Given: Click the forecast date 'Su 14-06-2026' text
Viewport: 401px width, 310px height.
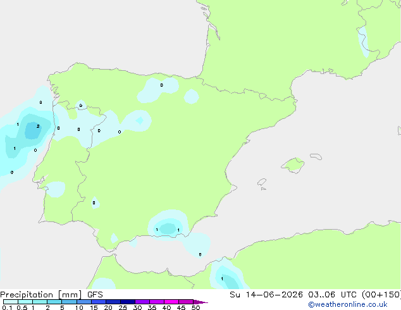Looking at the screenshot, I should tap(266, 295).
